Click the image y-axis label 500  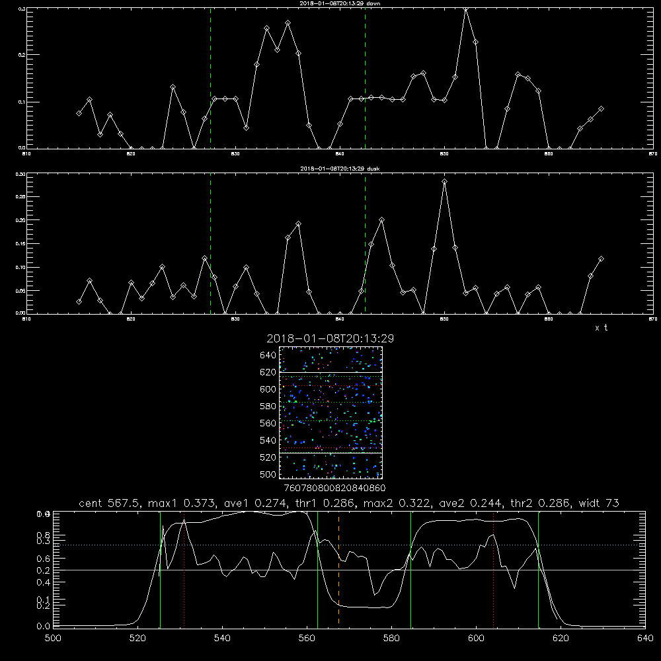(x=268, y=474)
